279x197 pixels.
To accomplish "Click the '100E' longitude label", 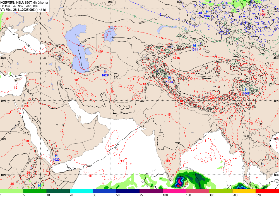I will tap(249, 2).
